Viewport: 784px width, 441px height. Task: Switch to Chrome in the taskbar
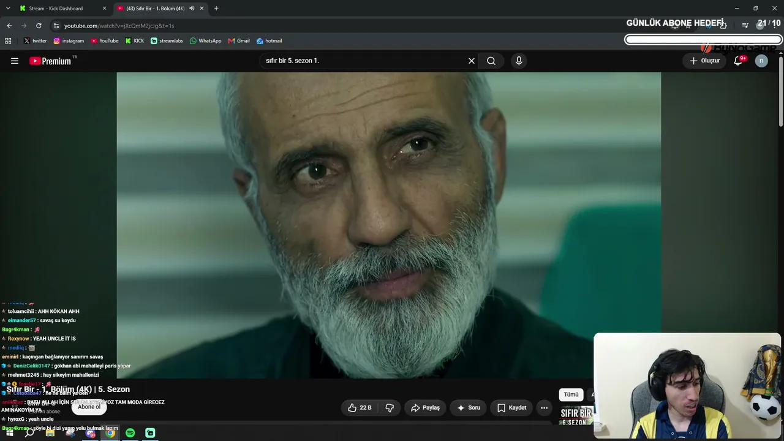[x=110, y=433]
